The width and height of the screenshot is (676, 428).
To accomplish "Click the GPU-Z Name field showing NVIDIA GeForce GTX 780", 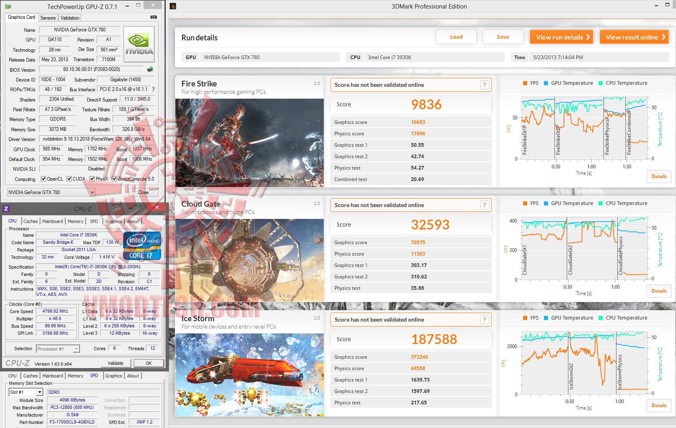I will (80, 30).
